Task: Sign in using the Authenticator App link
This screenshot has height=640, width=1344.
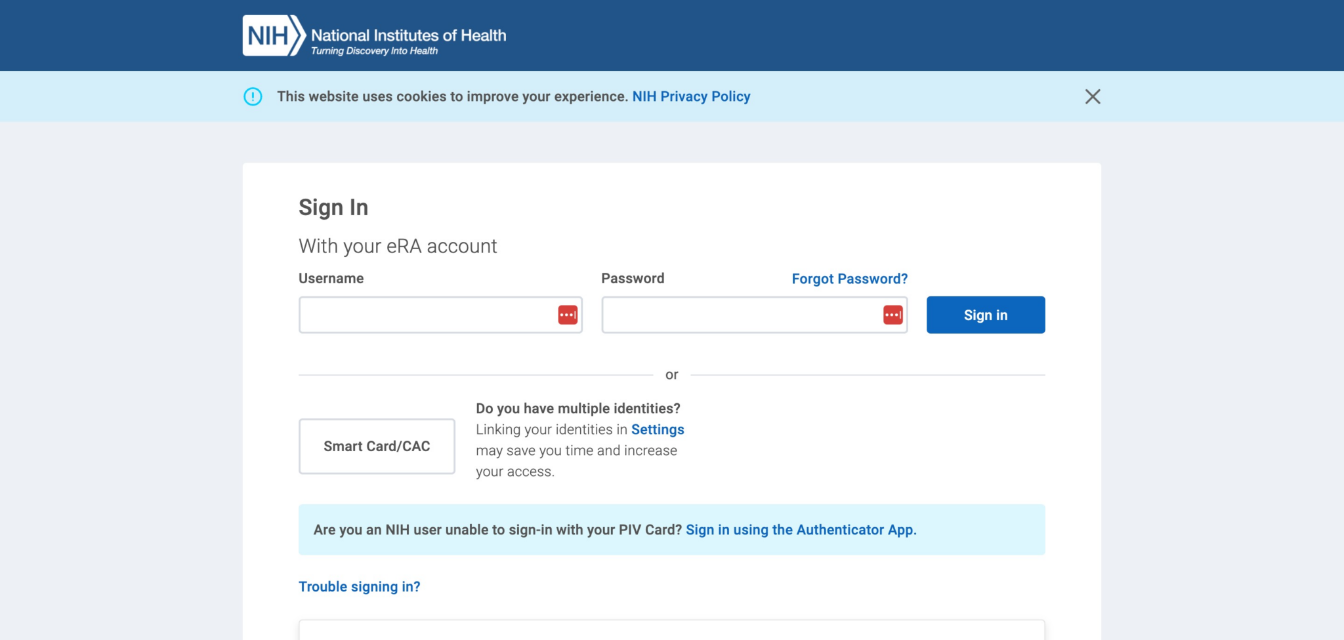Action: 801,530
